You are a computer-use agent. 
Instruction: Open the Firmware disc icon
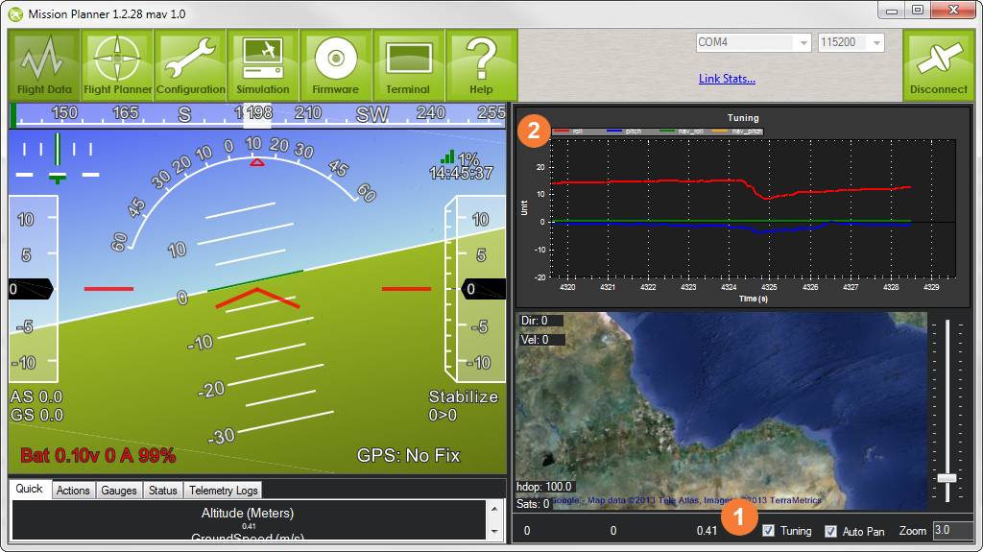coord(335,64)
